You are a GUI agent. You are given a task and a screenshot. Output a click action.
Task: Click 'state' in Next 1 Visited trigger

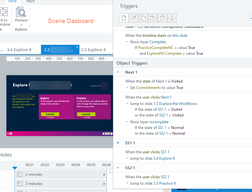[x=146, y=81]
